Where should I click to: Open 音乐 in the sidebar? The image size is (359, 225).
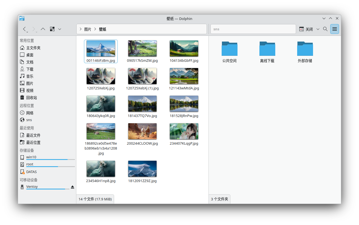(x=47, y=76)
